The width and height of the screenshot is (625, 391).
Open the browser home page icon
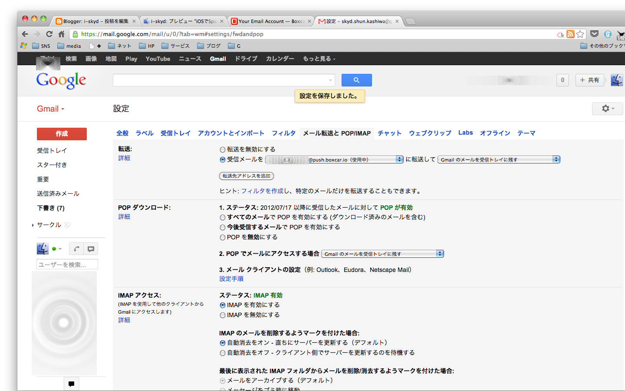click(x=61, y=34)
